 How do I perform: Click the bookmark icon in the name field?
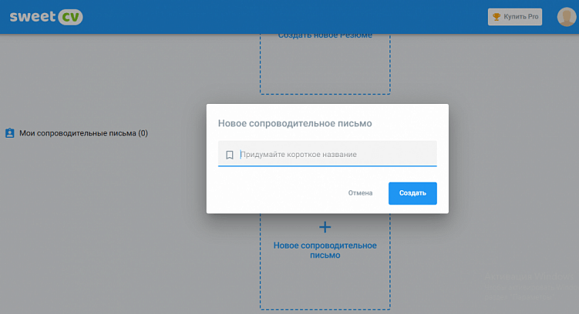click(x=229, y=155)
